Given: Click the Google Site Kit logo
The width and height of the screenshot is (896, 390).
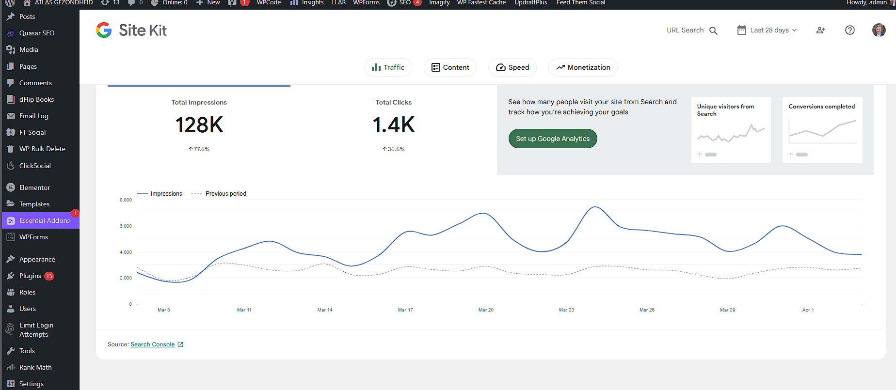Looking at the screenshot, I should click(x=131, y=30).
